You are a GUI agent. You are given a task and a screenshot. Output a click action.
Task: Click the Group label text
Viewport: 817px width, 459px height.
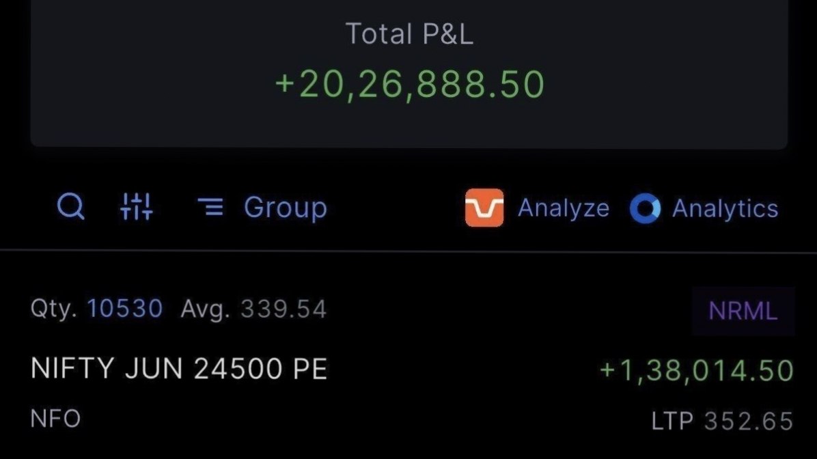tap(285, 208)
